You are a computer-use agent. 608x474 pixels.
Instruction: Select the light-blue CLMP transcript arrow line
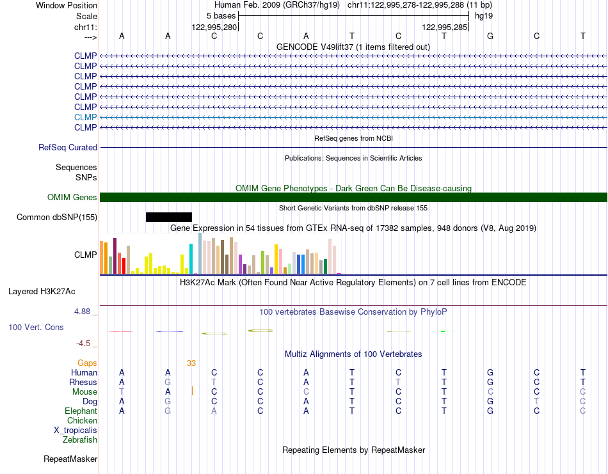coord(353,117)
